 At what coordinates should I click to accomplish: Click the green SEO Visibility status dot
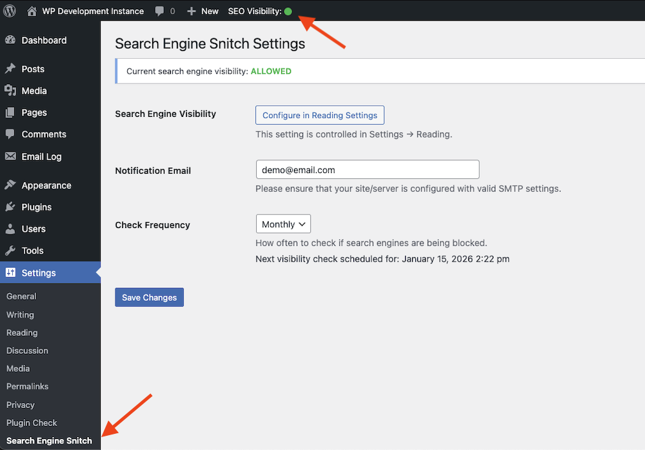click(288, 11)
